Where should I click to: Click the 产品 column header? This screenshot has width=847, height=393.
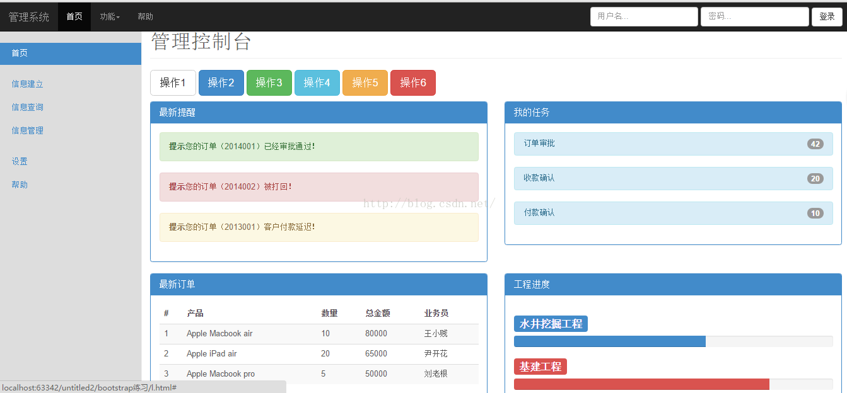(x=195, y=313)
